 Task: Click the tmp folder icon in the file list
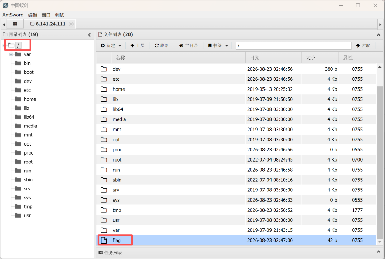(x=104, y=210)
